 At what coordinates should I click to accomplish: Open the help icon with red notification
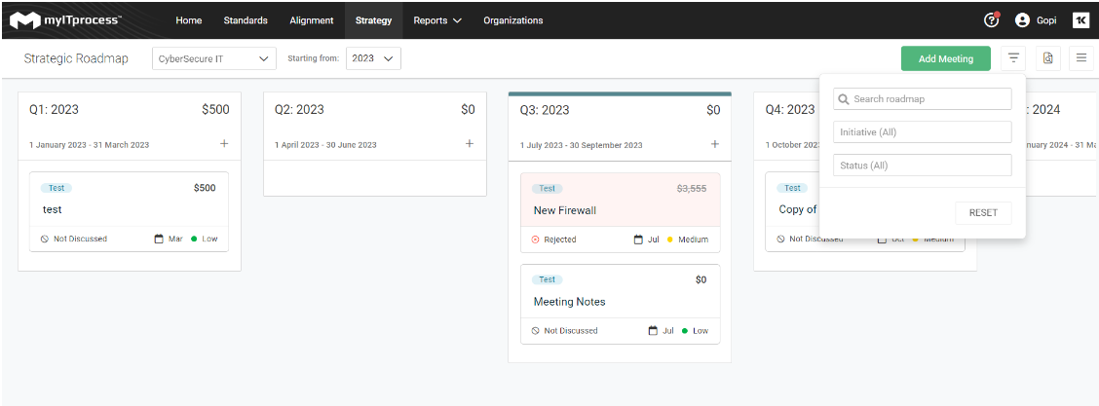click(991, 20)
